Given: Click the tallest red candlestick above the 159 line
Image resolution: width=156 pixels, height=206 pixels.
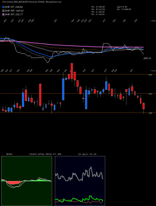Looking at the screenshot, I should (72, 71).
